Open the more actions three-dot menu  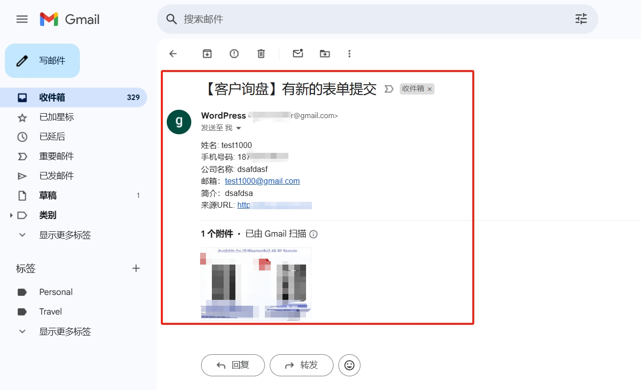(x=349, y=53)
